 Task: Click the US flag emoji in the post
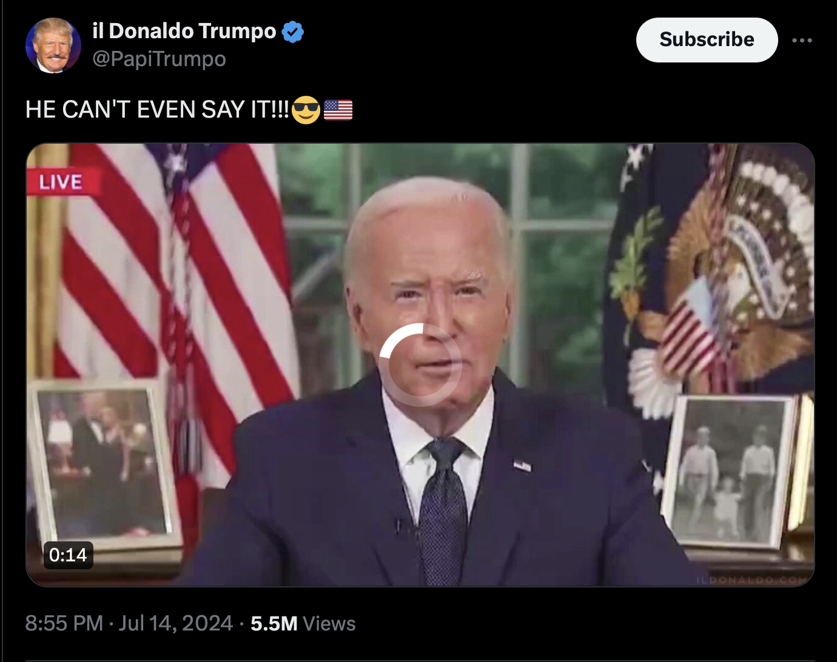click(x=338, y=110)
